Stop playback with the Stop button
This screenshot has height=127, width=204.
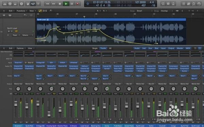[x=60, y=4]
